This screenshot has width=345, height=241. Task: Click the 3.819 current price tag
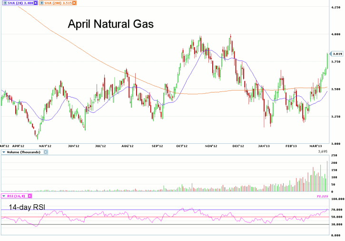coord(337,54)
